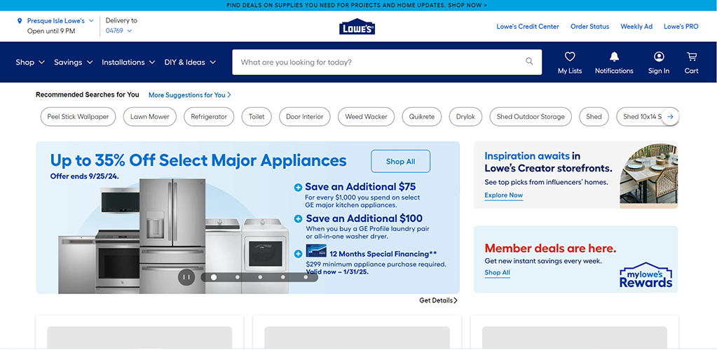
Task: Click the search magnifying glass icon
Action: pos(529,62)
